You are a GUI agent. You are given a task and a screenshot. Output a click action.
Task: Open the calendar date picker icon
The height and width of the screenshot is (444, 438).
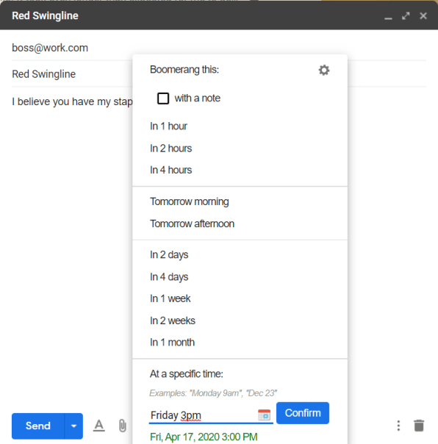(264, 415)
